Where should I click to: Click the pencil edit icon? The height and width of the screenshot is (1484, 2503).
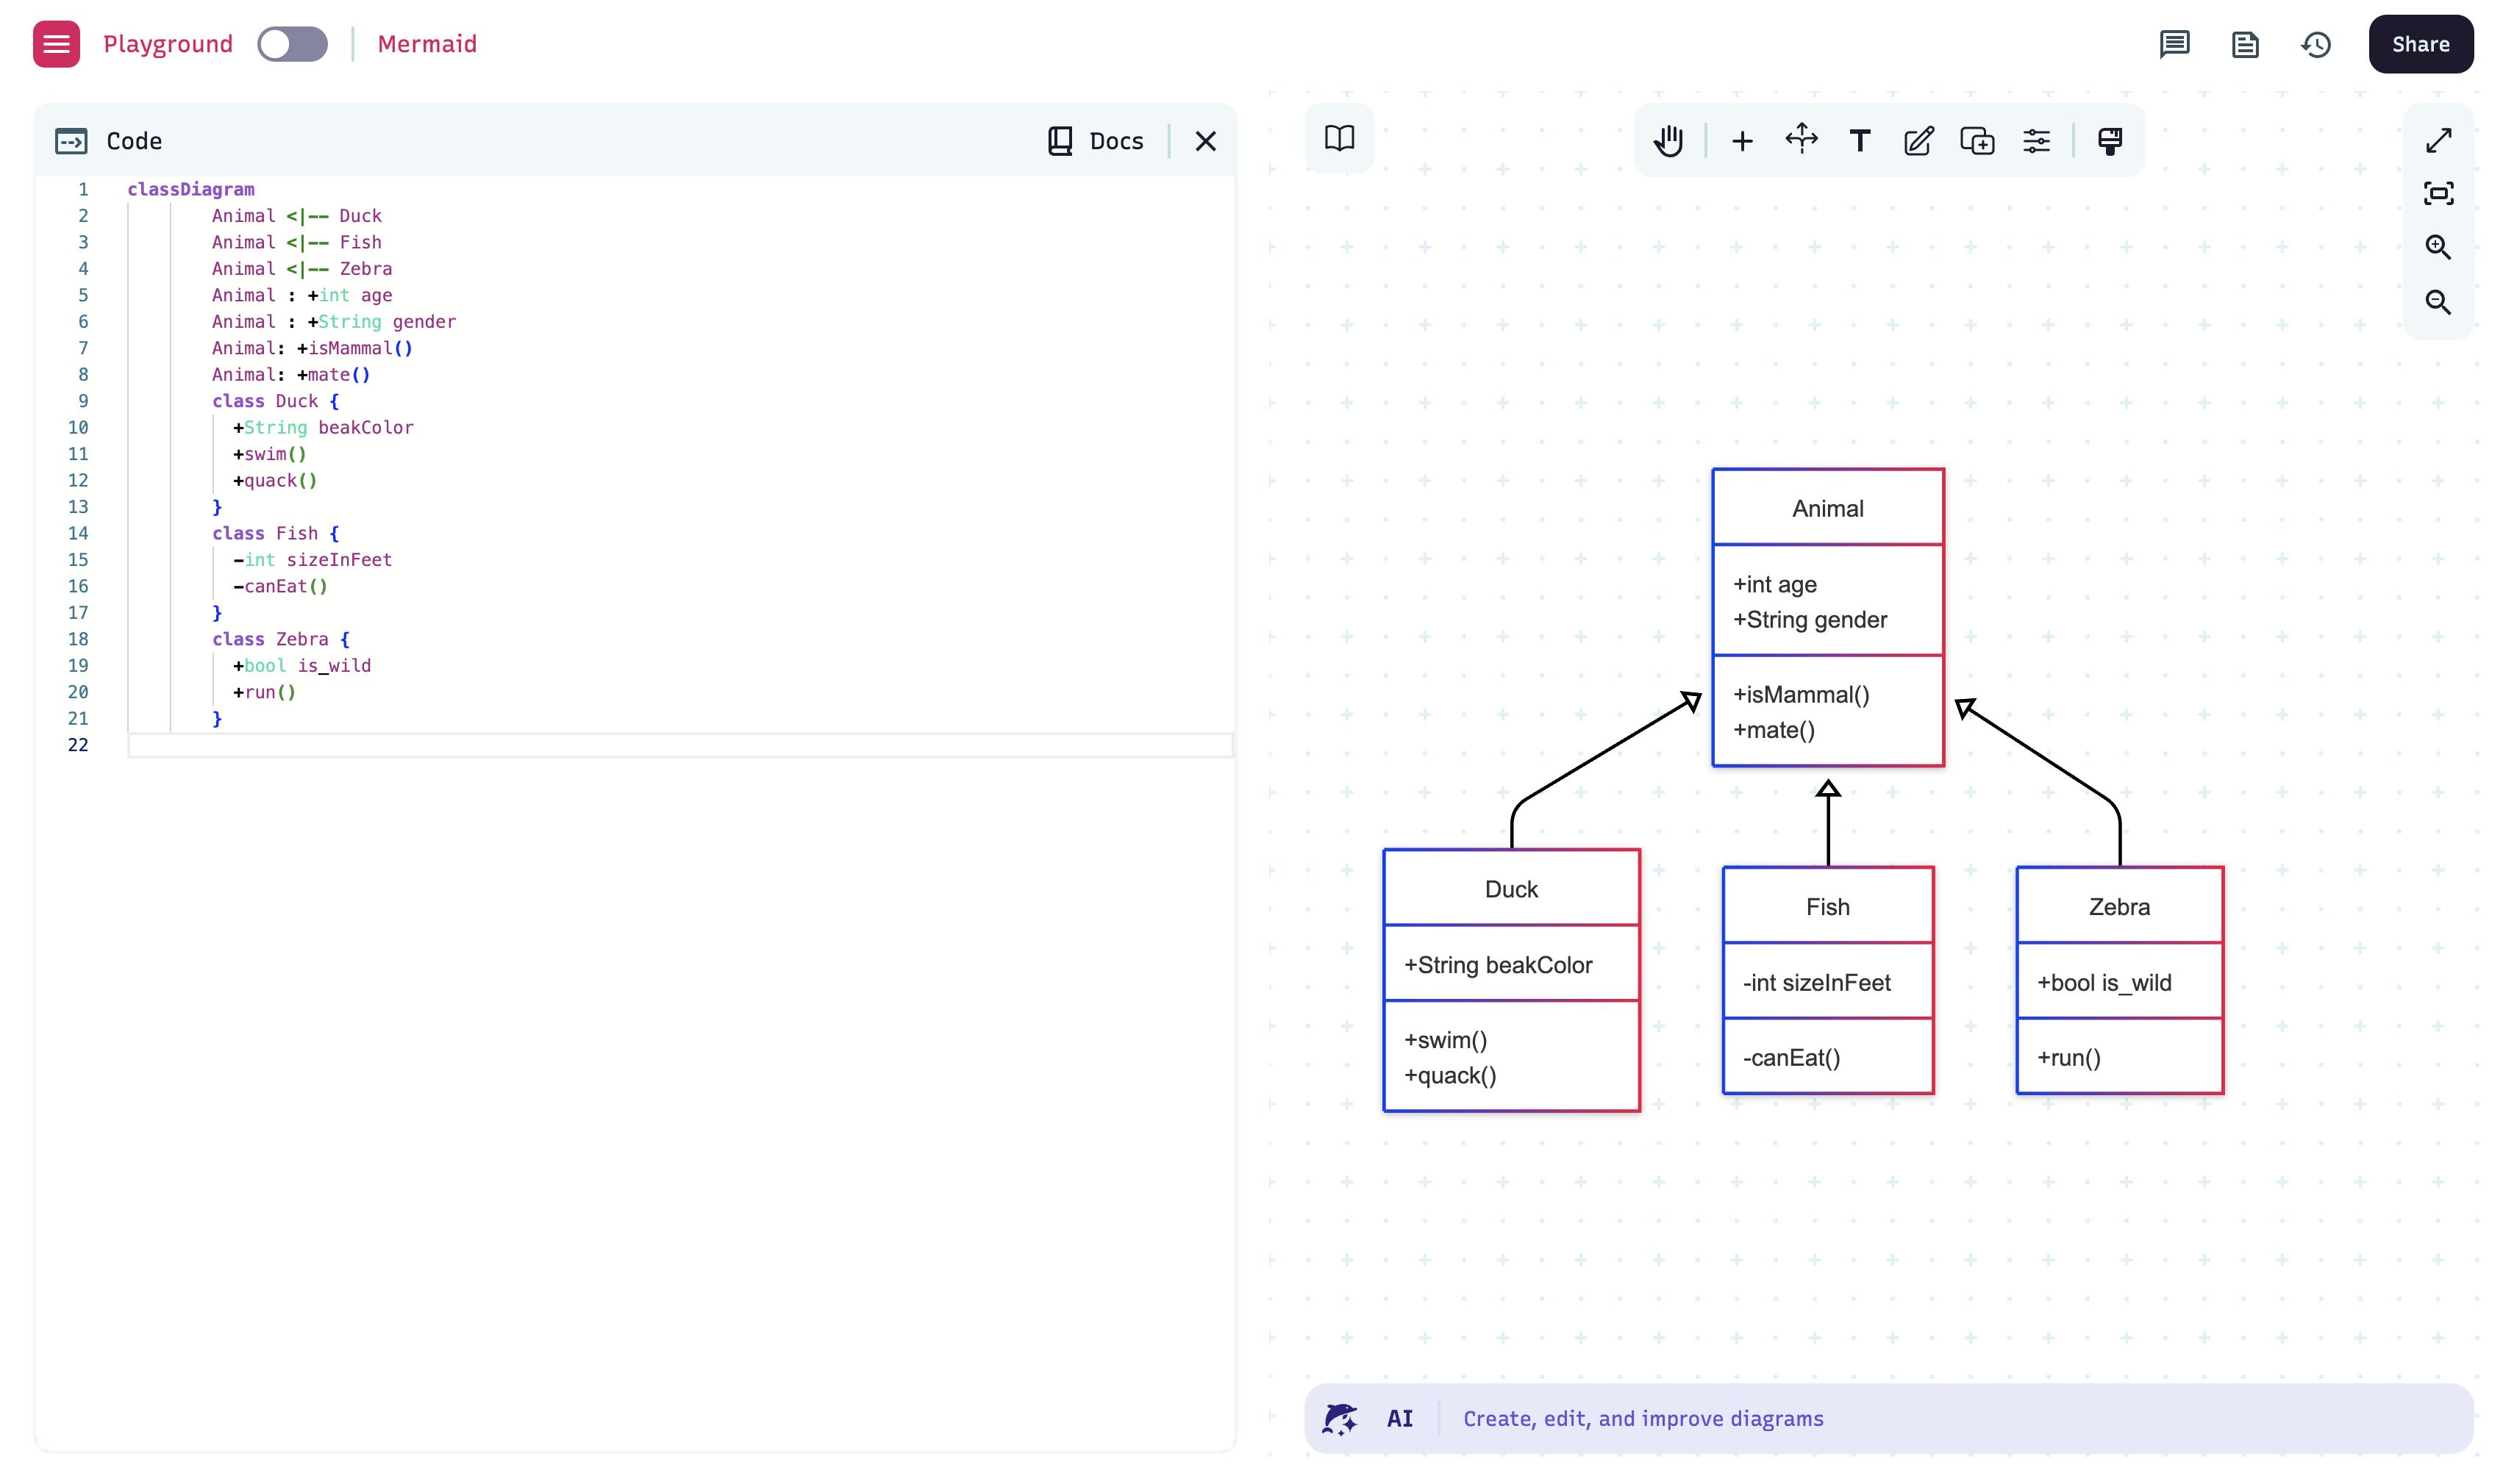coord(1918,141)
